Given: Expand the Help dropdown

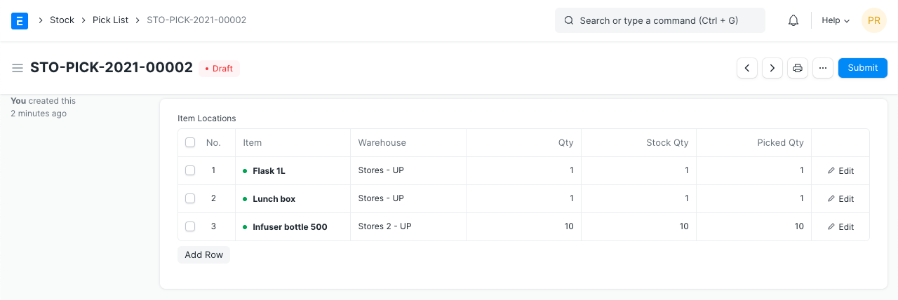Looking at the screenshot, I should click(x=835, y=20).
